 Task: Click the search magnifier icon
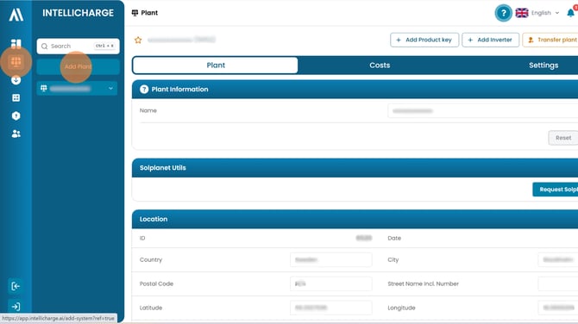45,47
